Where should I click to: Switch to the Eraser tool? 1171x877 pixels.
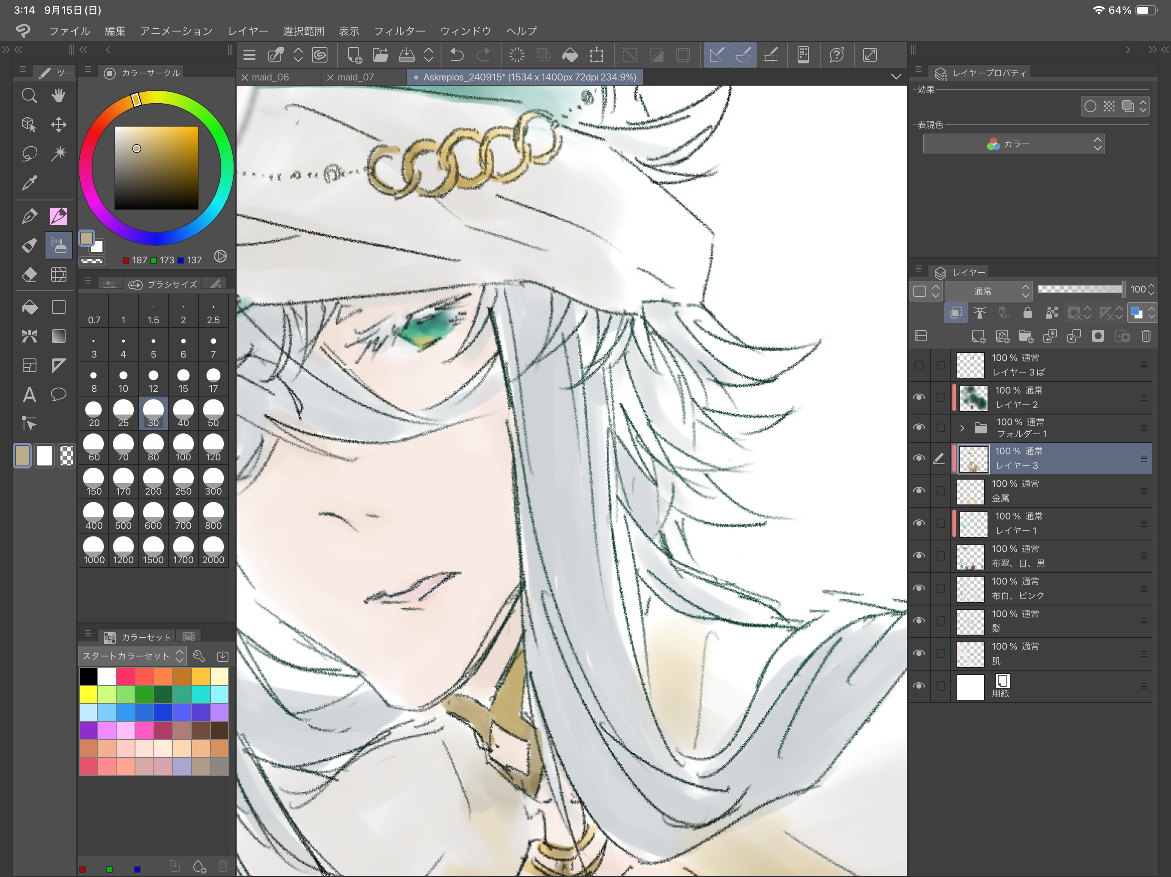(29, 274)
